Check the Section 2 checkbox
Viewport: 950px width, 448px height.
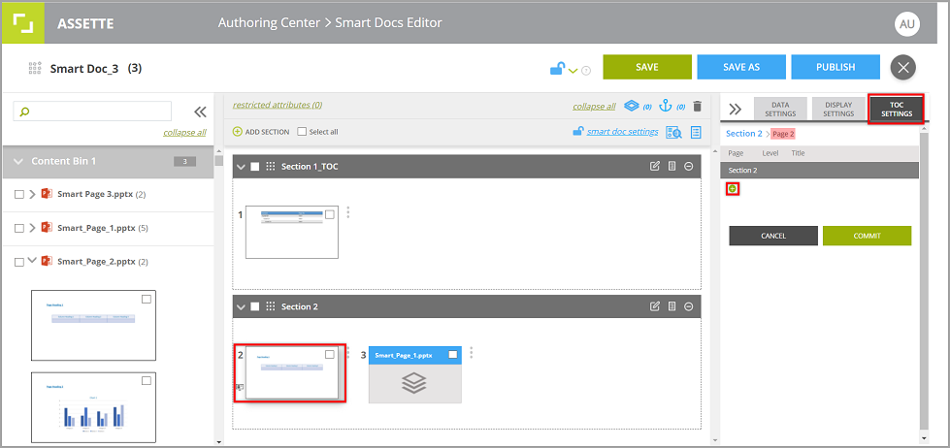[255, 307]
